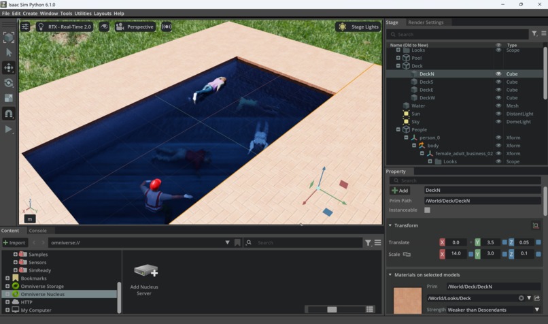Screen dimensions: 548x324
Task: Collapse the Deck prim
Action: (398, 66)
